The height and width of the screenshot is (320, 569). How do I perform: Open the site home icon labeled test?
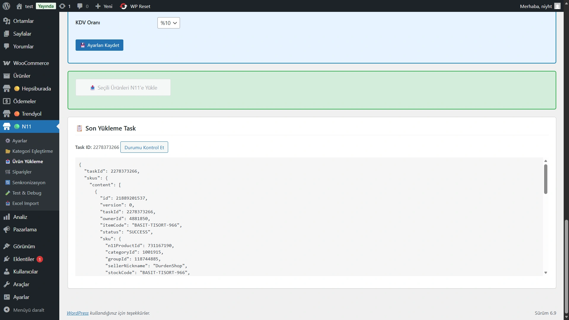(x=20, y=6)
